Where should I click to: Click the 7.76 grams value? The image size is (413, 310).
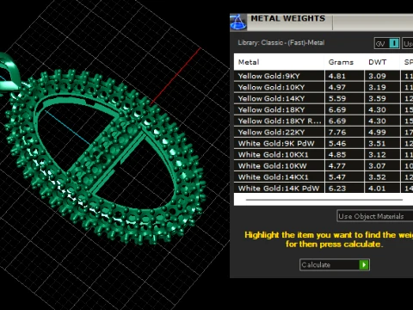337,132
